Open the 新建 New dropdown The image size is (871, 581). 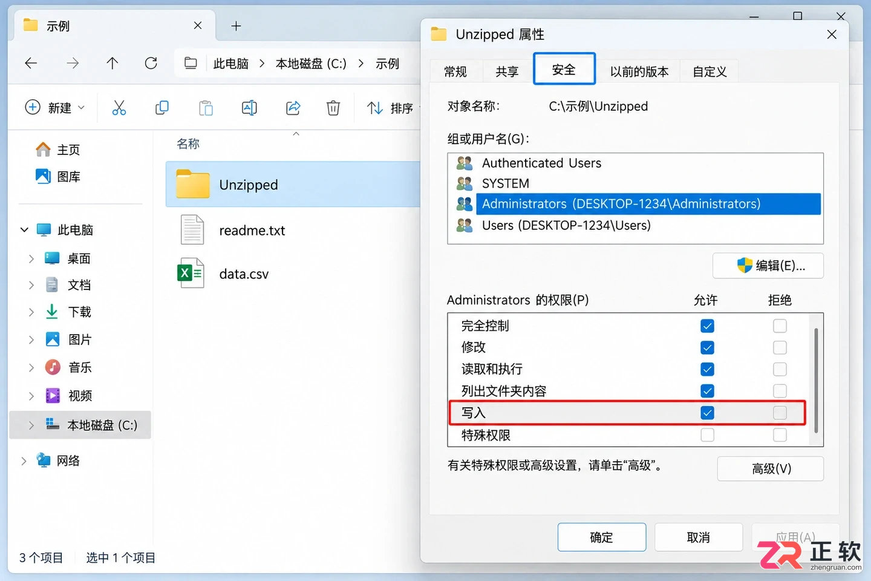click(54, 108)
